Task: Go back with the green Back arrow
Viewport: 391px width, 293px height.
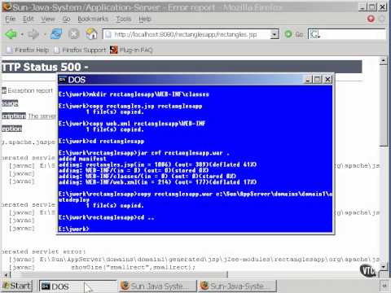Action: click(x=11, y=34)
